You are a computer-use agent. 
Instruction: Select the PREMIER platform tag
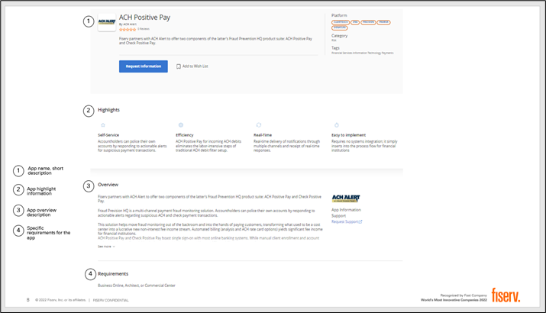pyautogui.click(x=383, y=22)
